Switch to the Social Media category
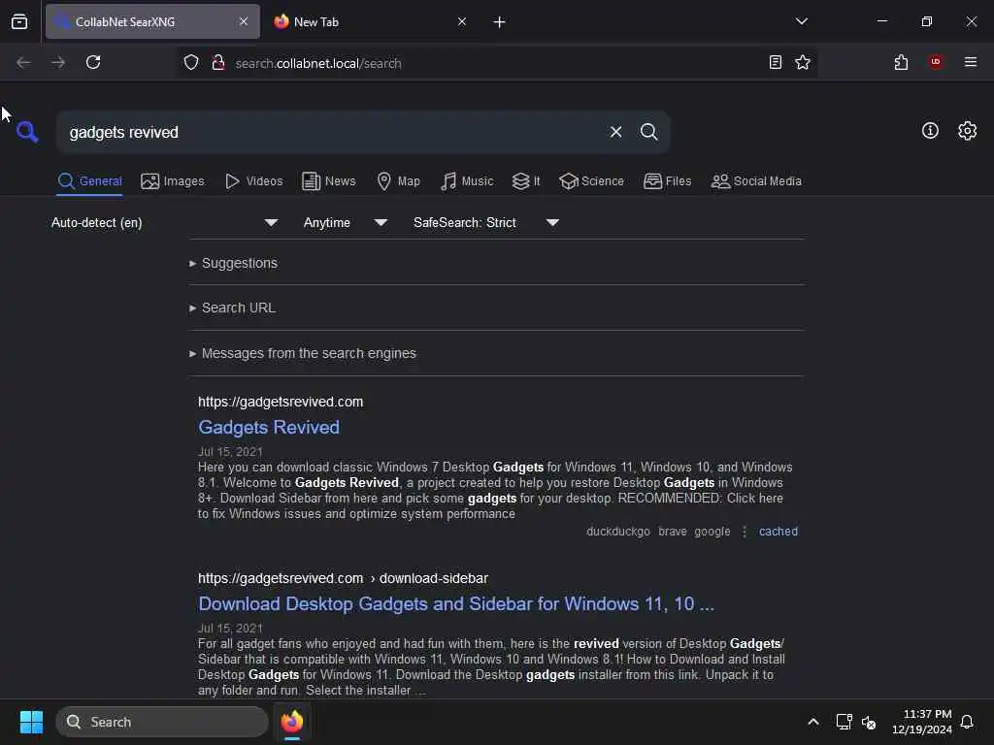994x745 pixels. click(x=756, y=181)
